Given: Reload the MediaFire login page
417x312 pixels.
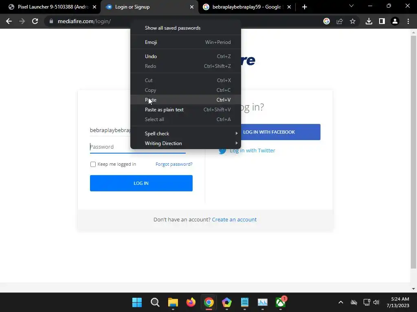Looking at the screenshot, I should 35,21.
